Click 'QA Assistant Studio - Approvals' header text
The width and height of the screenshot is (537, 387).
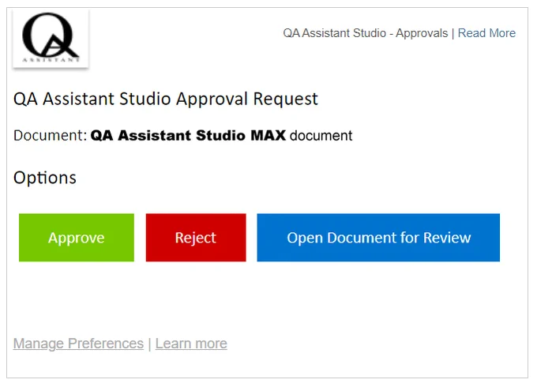pos(366,33)
